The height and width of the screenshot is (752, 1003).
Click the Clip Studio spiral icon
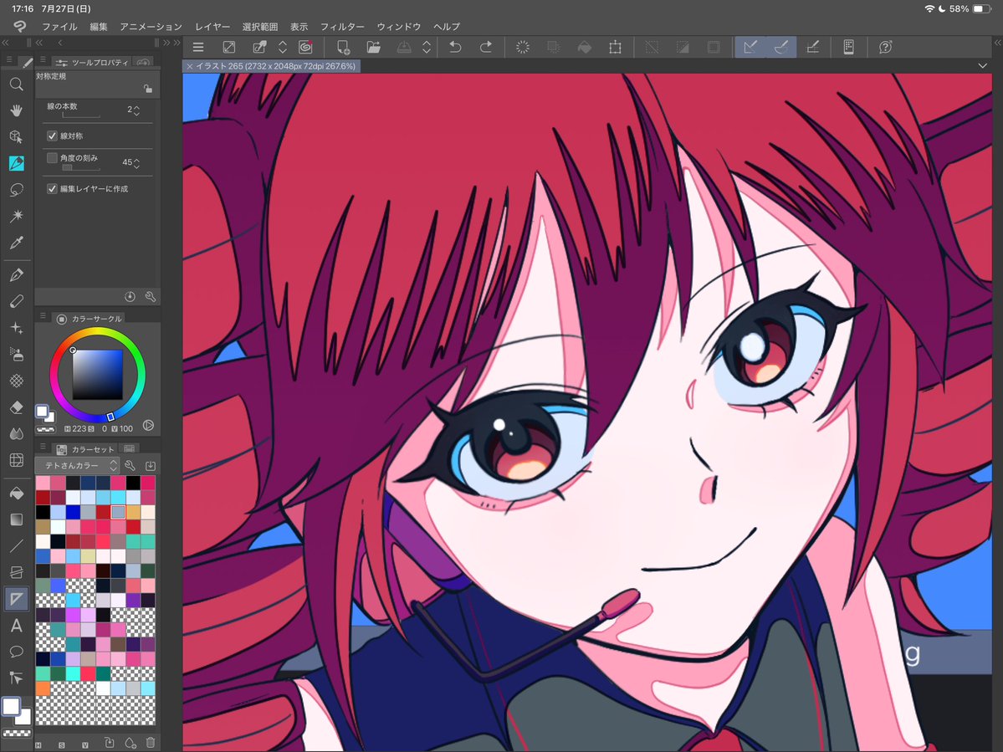(306, 47)
